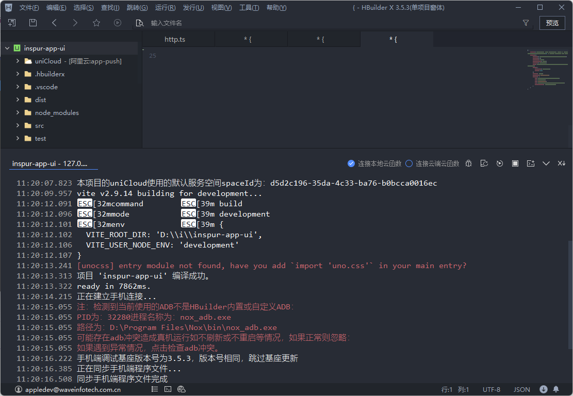Click the '[unocss] entry module not found' log line
The width and height of the screenshot is (573, 396).
click(271, 266)
